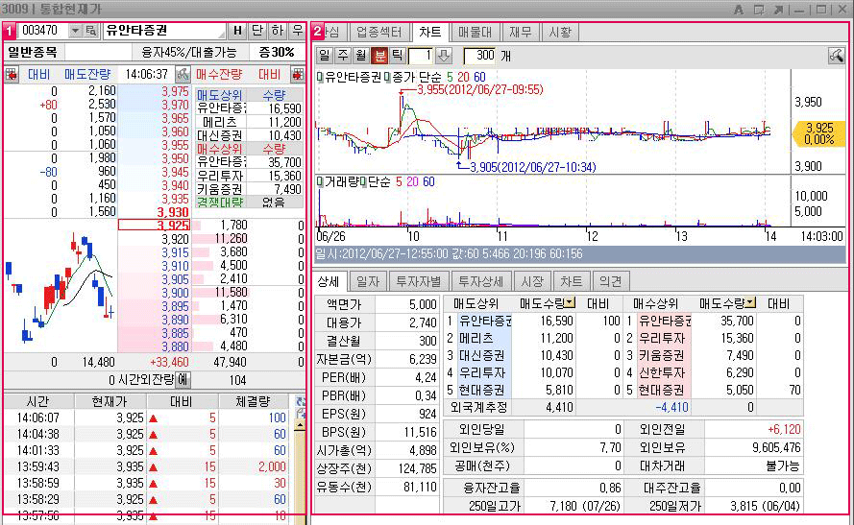Click the 체결량 column header
The width and height of the screenshot is (854, 525).
coord(254,401)
